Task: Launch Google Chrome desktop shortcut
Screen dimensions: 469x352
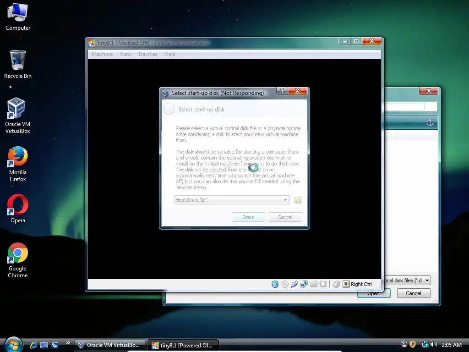Action: point(18,260)
